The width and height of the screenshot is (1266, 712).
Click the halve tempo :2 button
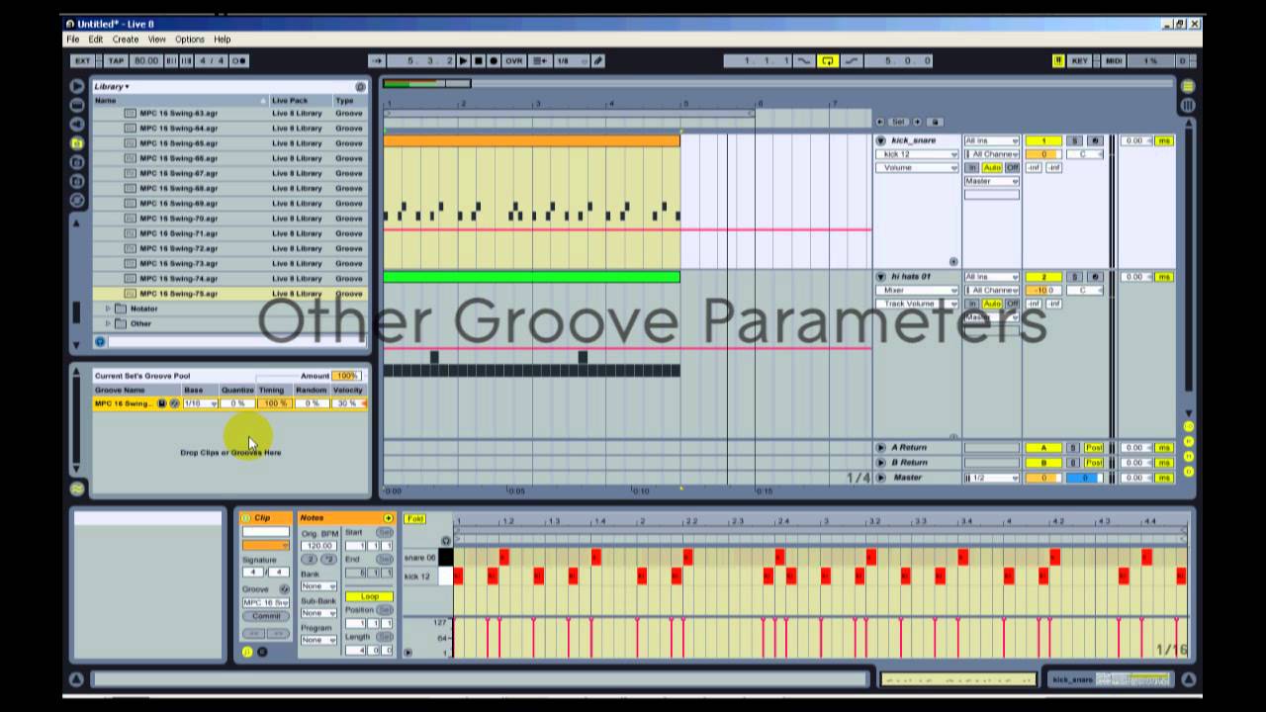coord(310,560)
